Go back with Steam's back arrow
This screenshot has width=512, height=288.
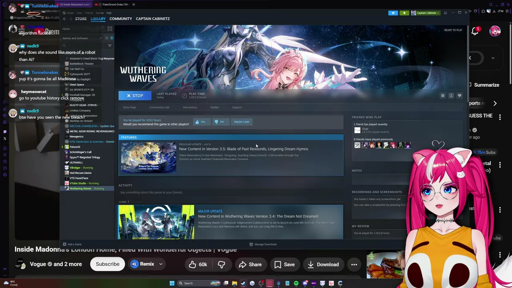tap(64, 19)
